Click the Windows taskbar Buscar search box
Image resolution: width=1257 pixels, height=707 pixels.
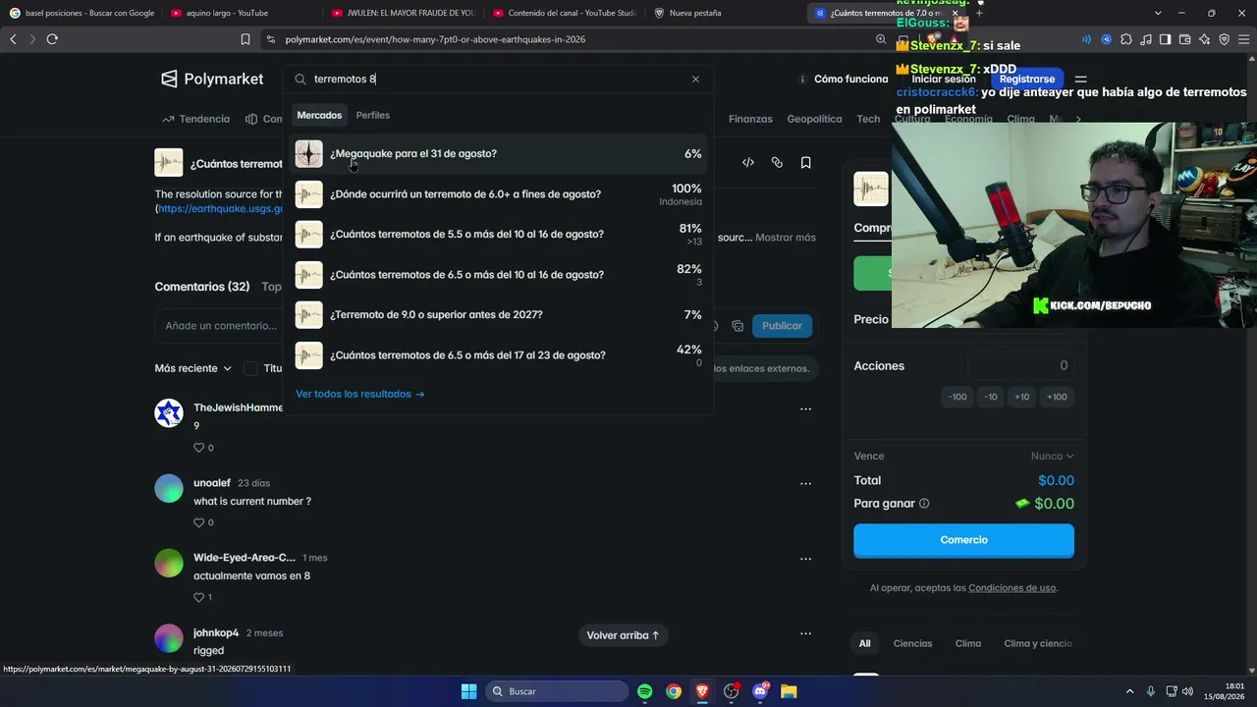pos(558,691)
